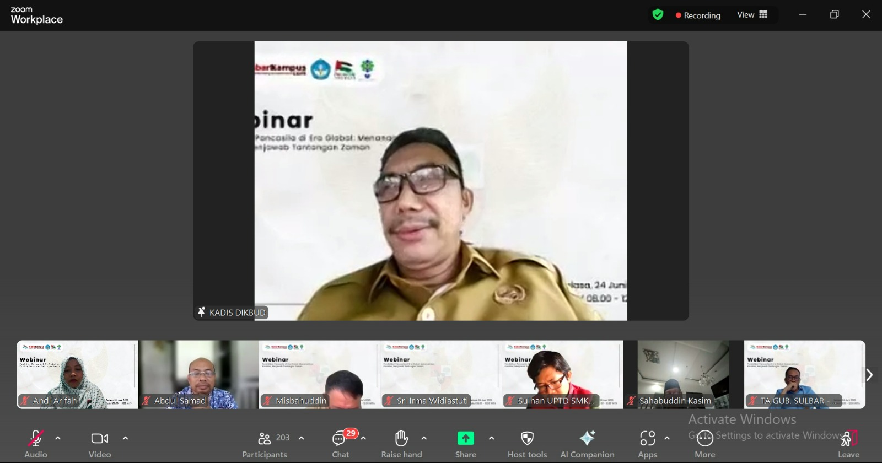
Task: Expand share options arrow beside Share
Action: [x=491, y=438]
